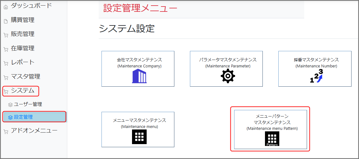Open ユーザー管理 submenu entry
Viewport: 359px width, 159px height.
pyautogui.click(x=28, y=104)
